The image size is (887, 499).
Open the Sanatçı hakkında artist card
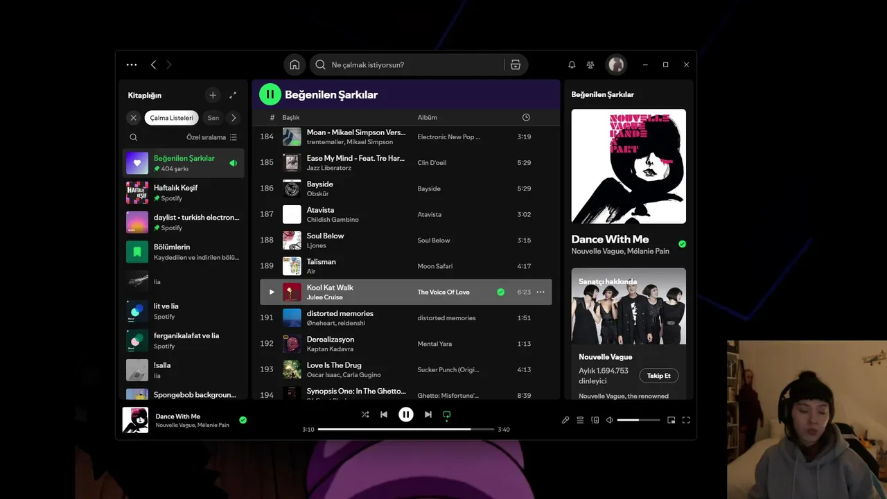[629, 333]
